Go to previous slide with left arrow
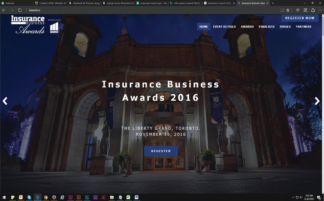The width and height of the screenshot is (324, 201). pos(5,101)
